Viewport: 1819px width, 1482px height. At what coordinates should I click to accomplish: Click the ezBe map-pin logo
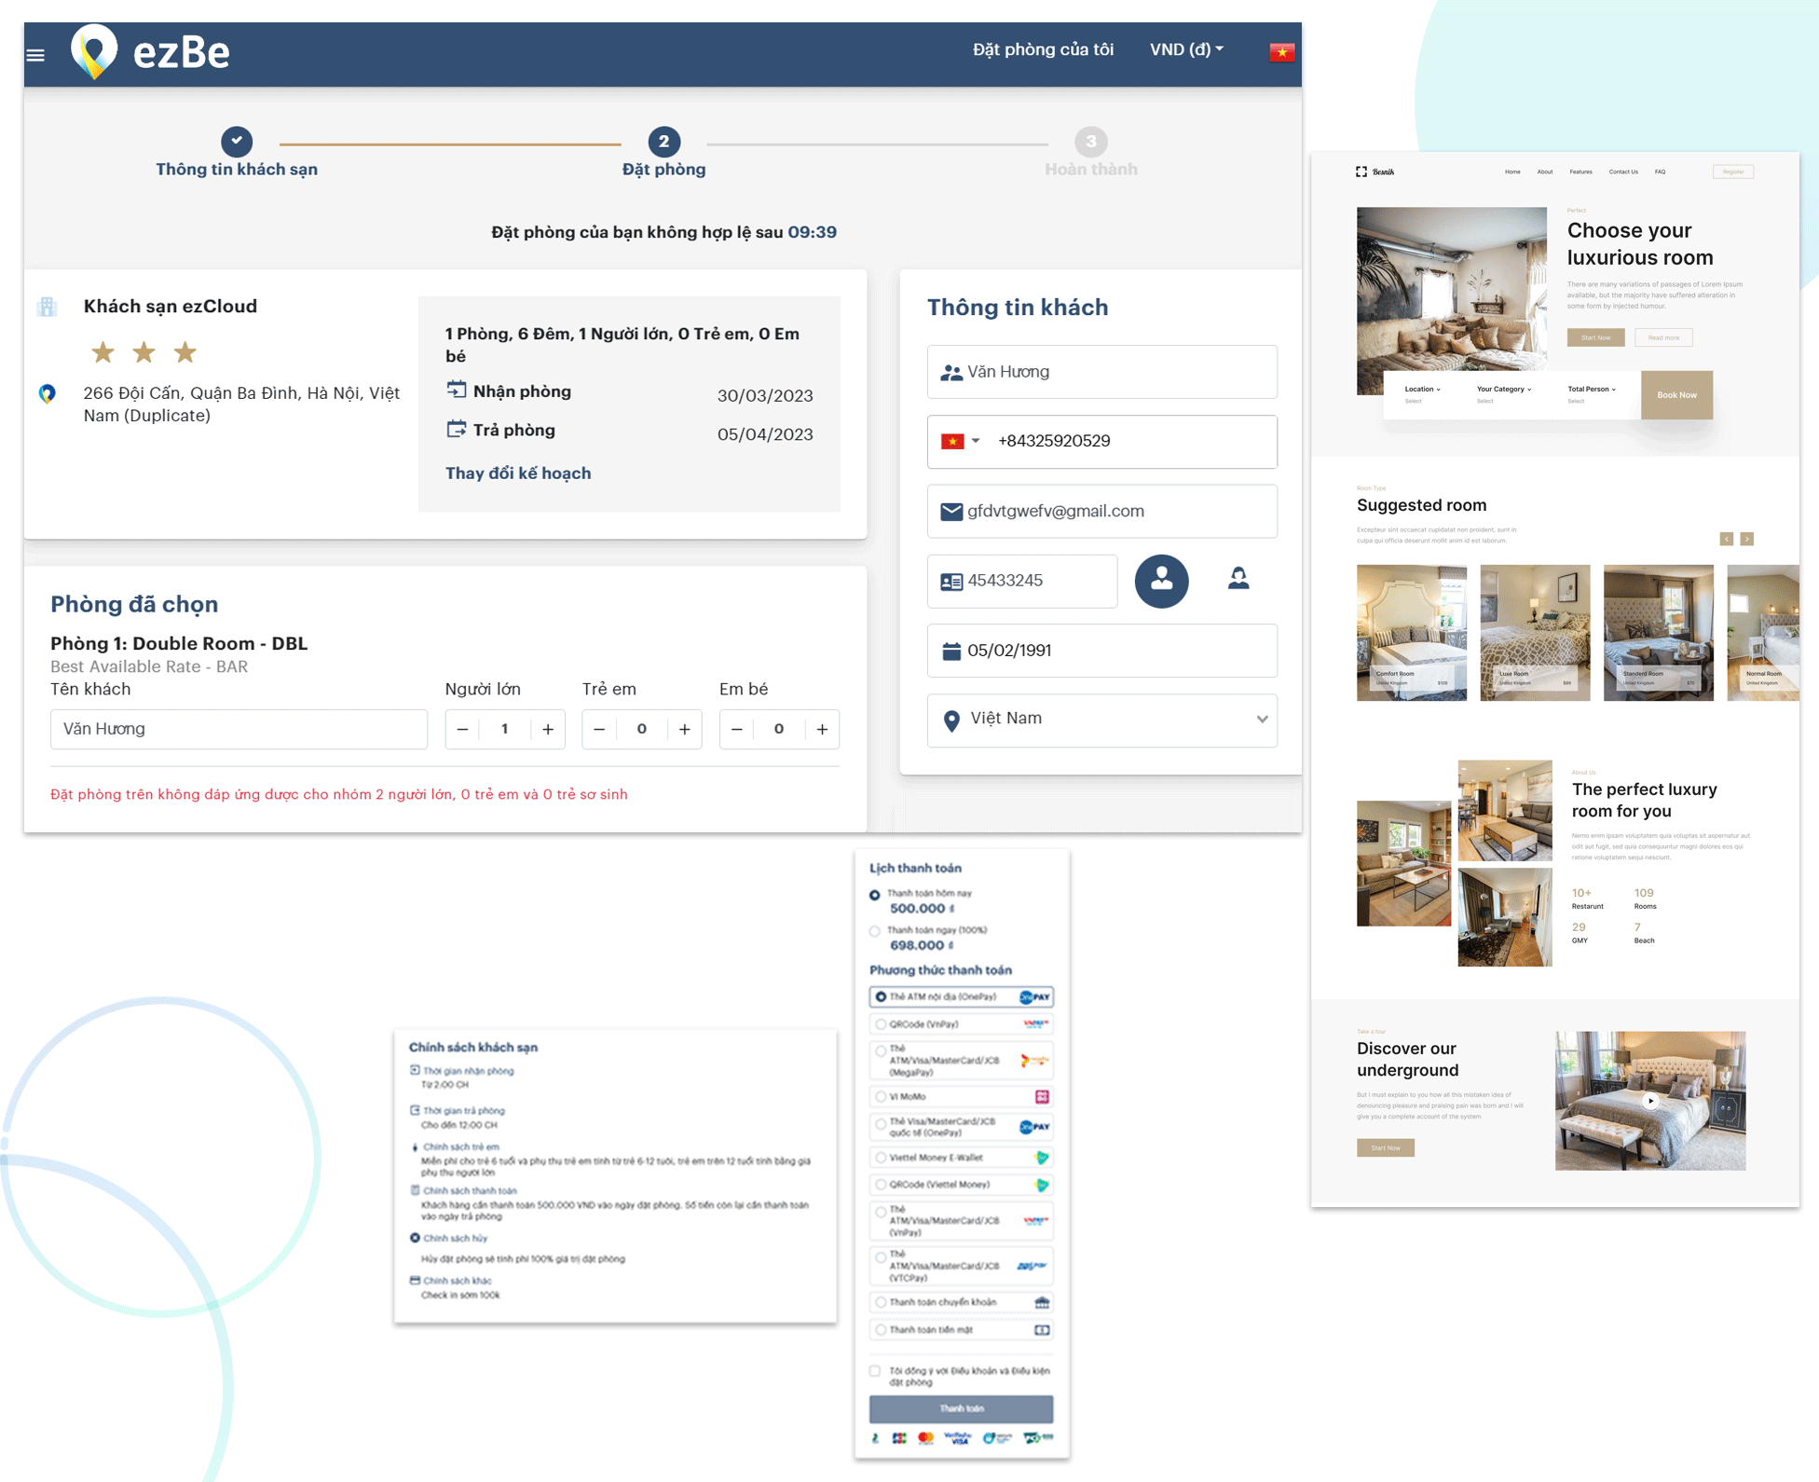click(x=94, y=51)
